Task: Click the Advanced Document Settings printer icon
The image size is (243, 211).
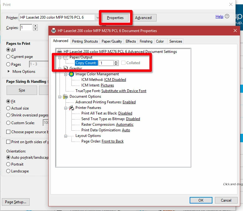Action: click(x=60, y=51)
